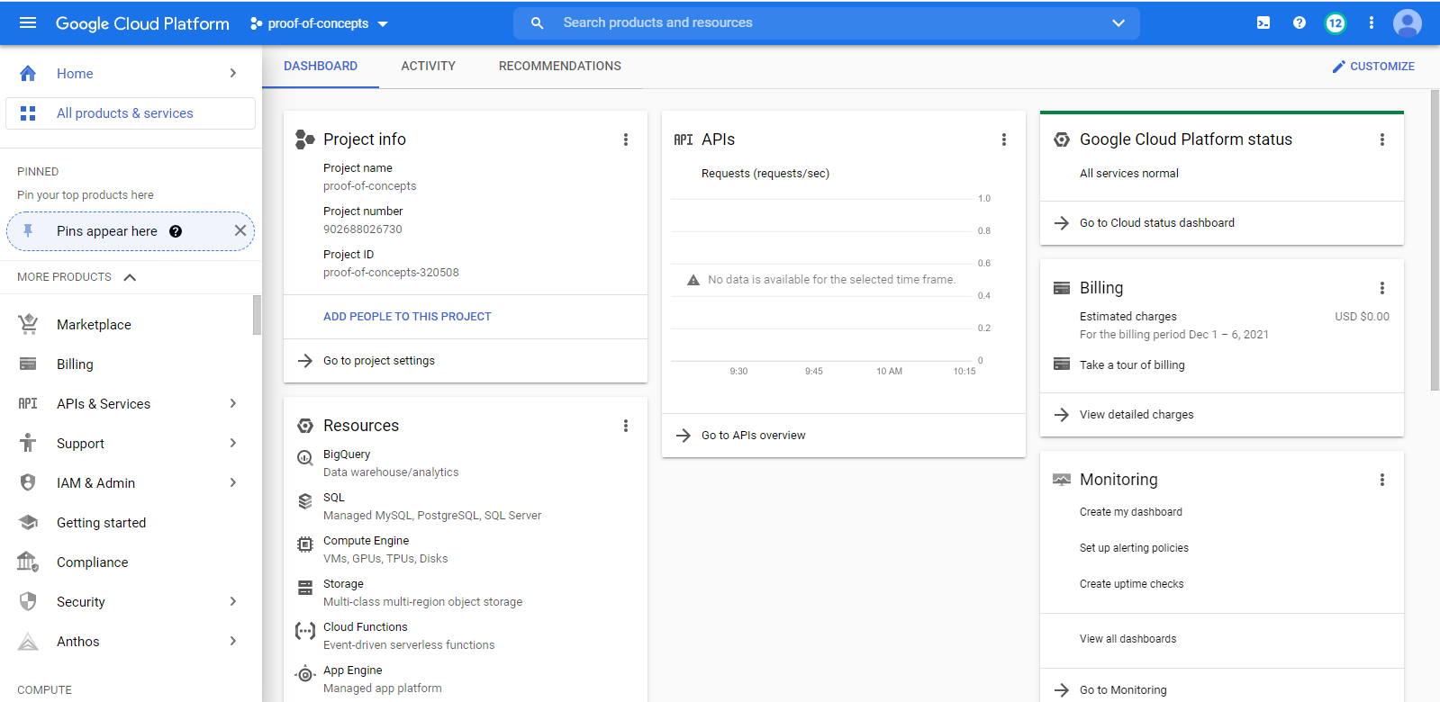Click the Getting started graduation cap icon

click(28, 522)
